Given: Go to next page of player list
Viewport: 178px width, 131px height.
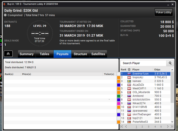Looking at the screenshot, I should pyautogui.click(x=168, y=127).
